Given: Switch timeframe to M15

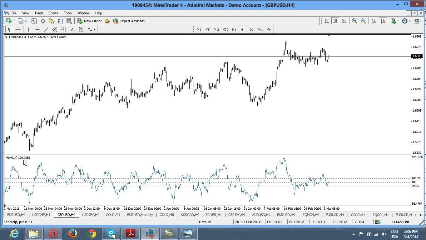Looking at the screenshot, I should pos(216,29).
